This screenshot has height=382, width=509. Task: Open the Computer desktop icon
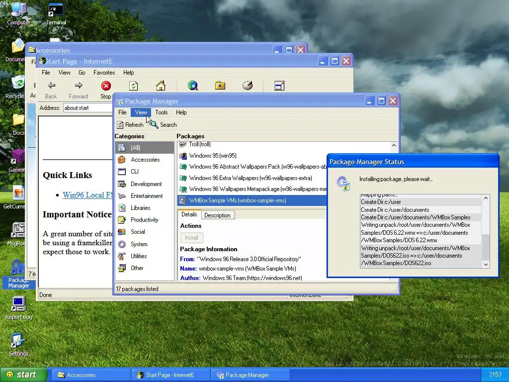(18, 13)
